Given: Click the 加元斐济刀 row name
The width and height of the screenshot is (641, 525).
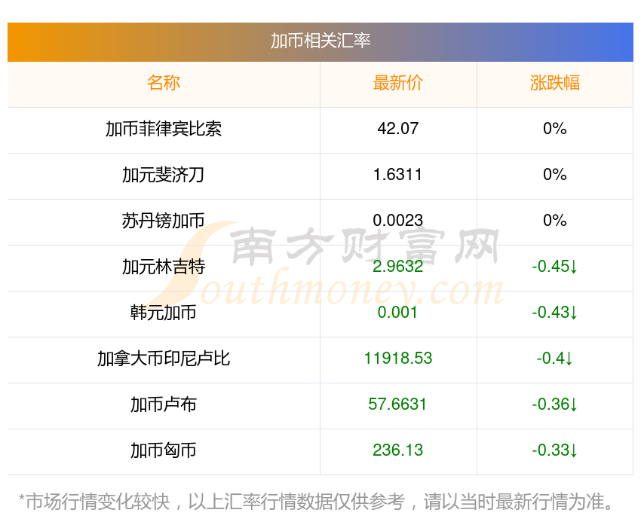Looking at the screenshot, I should pos(164,175).
